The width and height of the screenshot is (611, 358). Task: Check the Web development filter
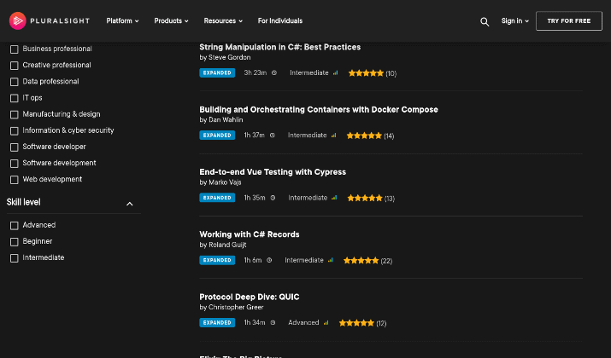(x=15, y=180)
